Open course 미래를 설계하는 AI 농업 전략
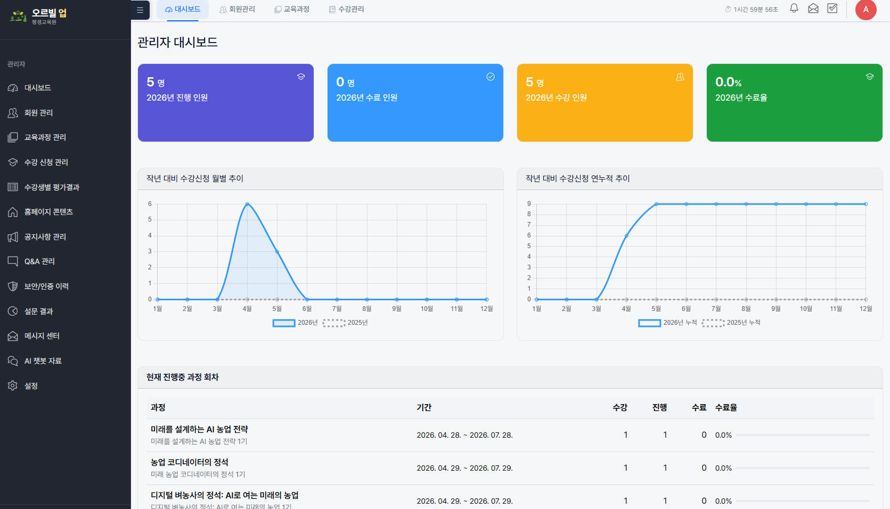The height and width of the screenshot is (509, 890). coord(199,429)
